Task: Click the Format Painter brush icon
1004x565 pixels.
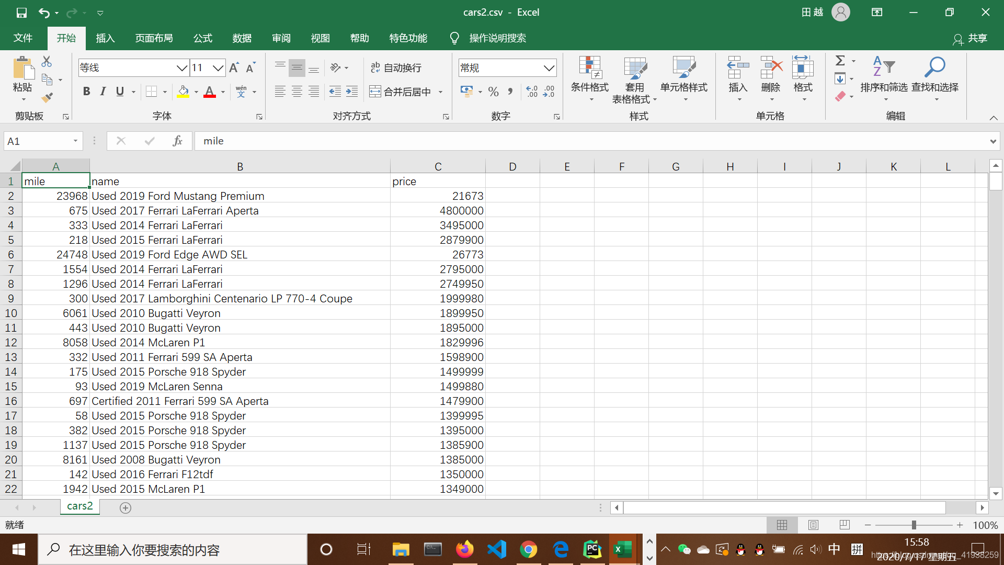Action: click(47, 97)
